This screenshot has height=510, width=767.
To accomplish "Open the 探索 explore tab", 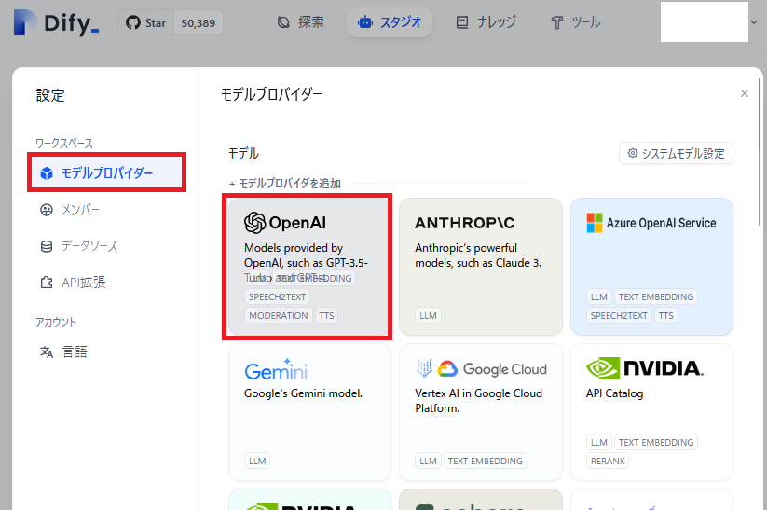I will (x=300, y=22).
